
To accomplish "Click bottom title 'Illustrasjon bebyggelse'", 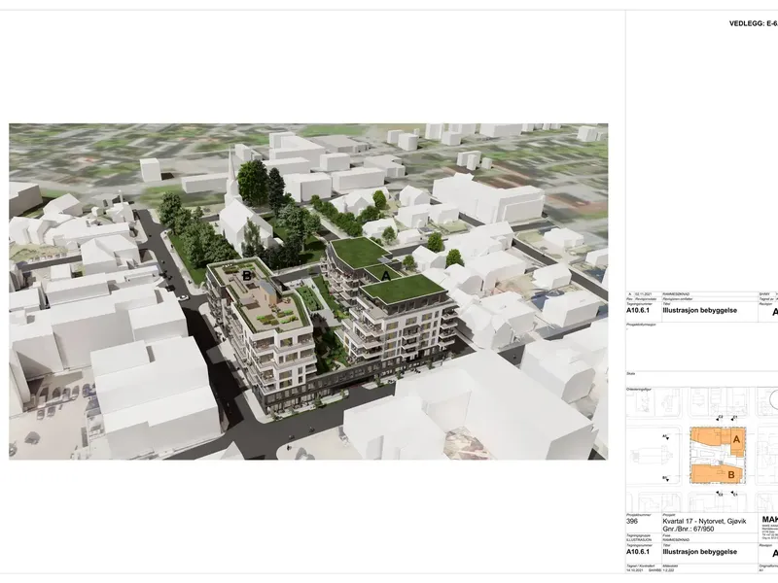I will 699,552.
